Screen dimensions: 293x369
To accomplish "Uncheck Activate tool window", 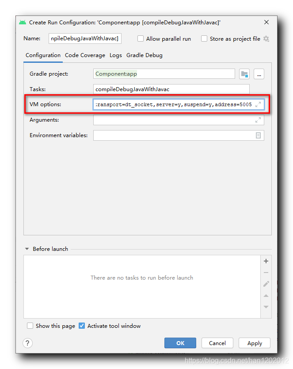I will [x=82, y=326].
